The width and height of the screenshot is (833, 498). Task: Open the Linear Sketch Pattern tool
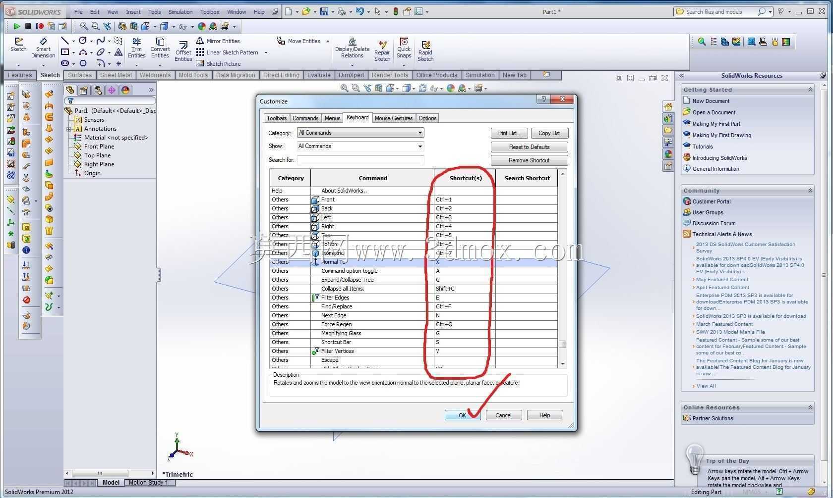227,52
